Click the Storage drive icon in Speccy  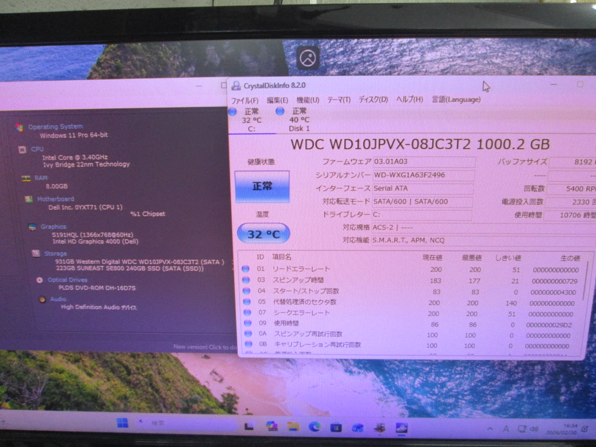coord(36,254)
